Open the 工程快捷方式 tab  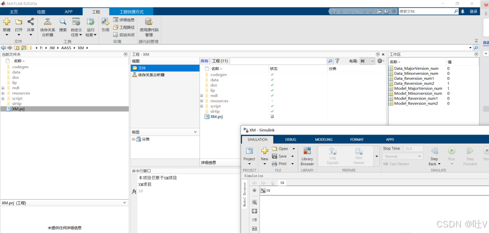click(x=131, y=12)
